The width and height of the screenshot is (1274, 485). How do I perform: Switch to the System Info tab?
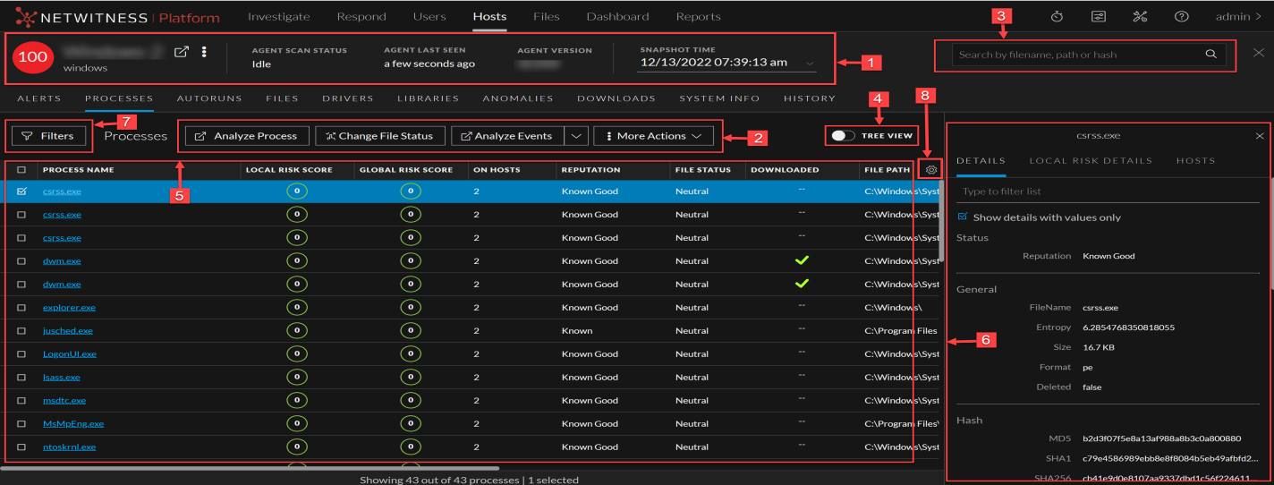[719, 98]
